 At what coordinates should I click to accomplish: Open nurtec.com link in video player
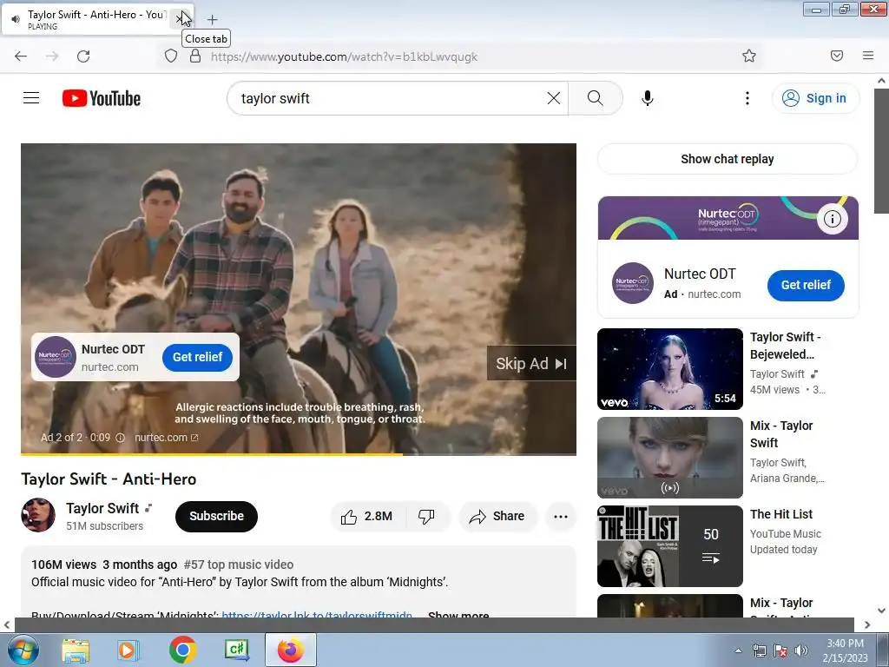(x=166, y=438)
